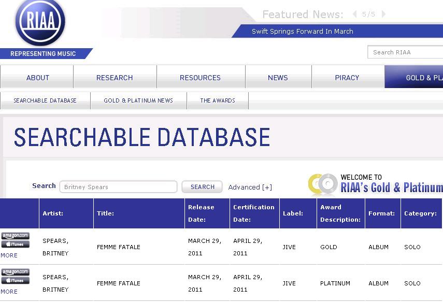Open 'Swift Springs Forward In March' news
This screenshot has width=443, height=303.
point(302,32)
